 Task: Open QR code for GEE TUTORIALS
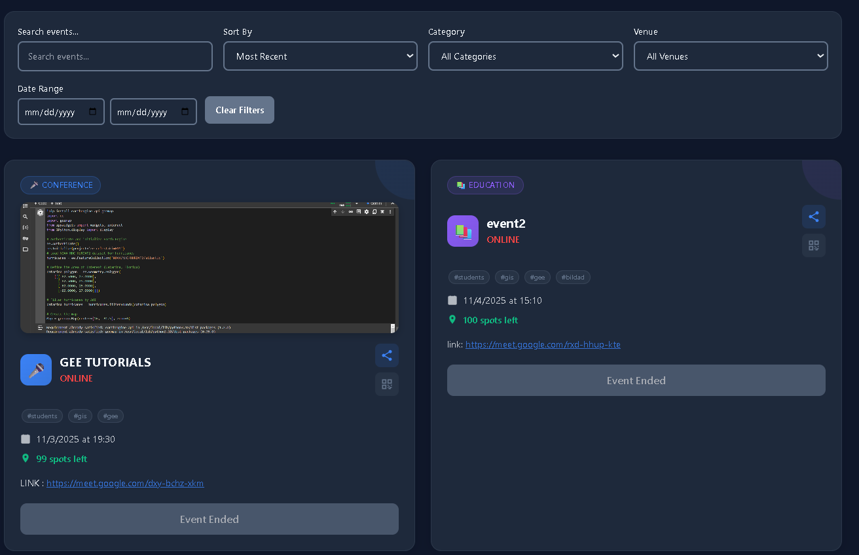click(x=387, y=384)
